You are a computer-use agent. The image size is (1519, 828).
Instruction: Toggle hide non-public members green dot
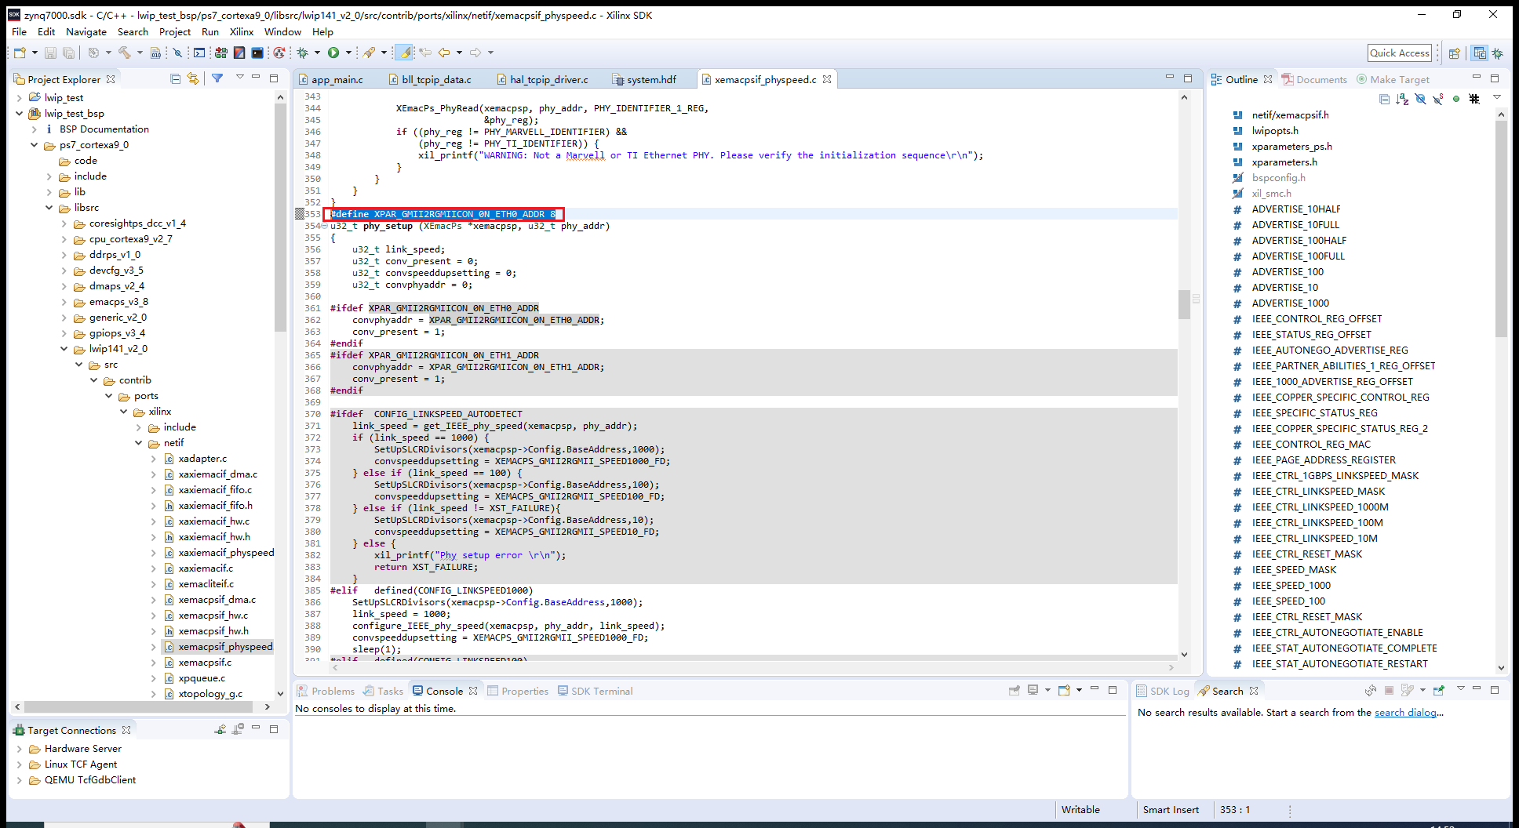coord(1456,99)
